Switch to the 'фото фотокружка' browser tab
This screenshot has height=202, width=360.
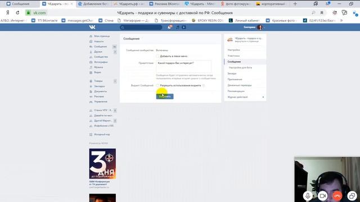pyautogui.click(x=236, y=4)
